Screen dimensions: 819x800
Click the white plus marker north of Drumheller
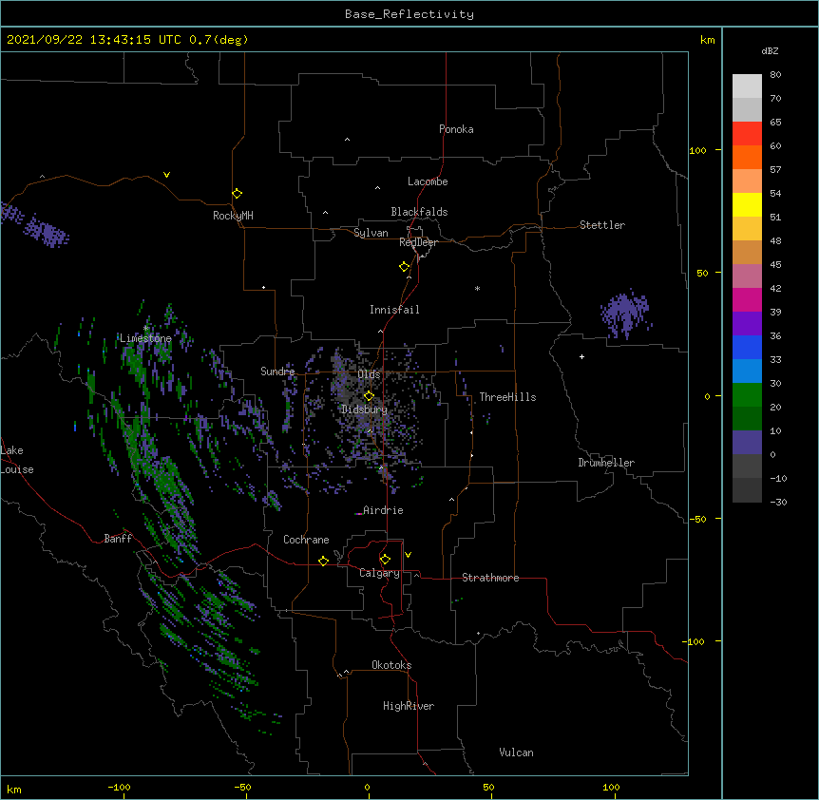(581, 356)
